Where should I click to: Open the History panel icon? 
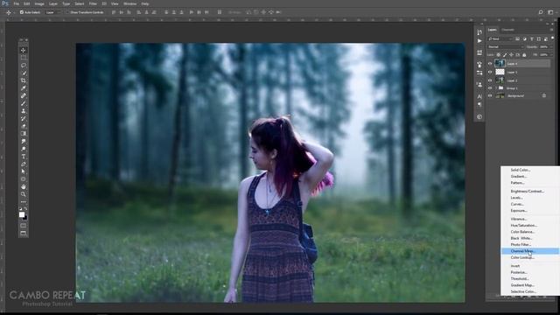click(x=479, y=32)
